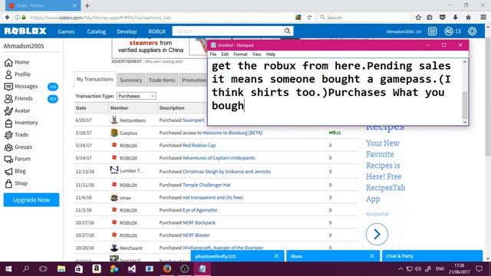Image resolution: width=491 pixels, height=276 pixels.
Task: Open Catalog in Roblox navbar
Action: pyautogui.click(x=96, y=31)
